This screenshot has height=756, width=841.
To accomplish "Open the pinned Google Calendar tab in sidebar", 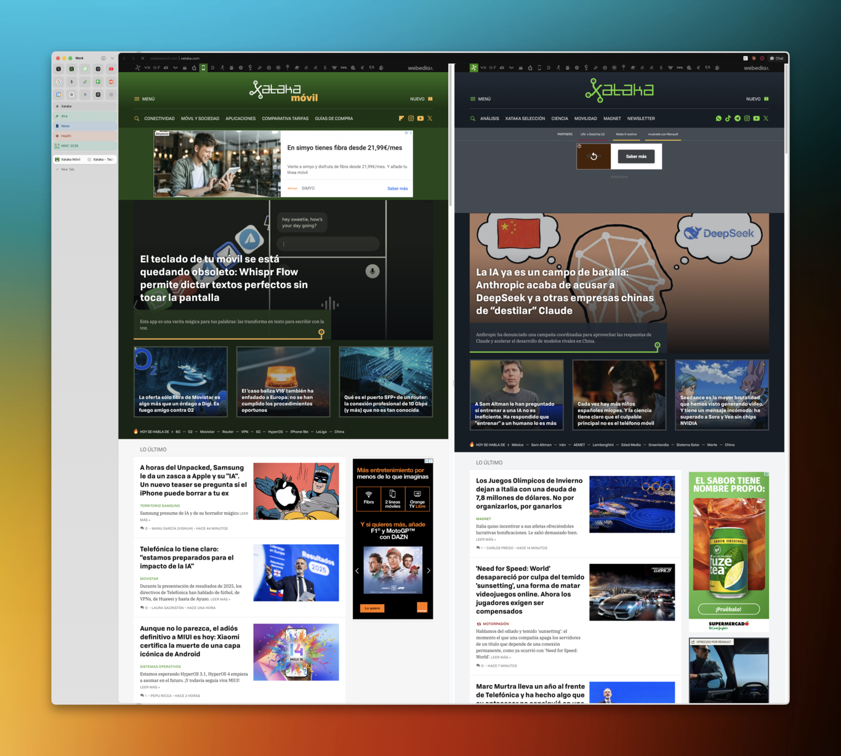I will pos(58,94).
